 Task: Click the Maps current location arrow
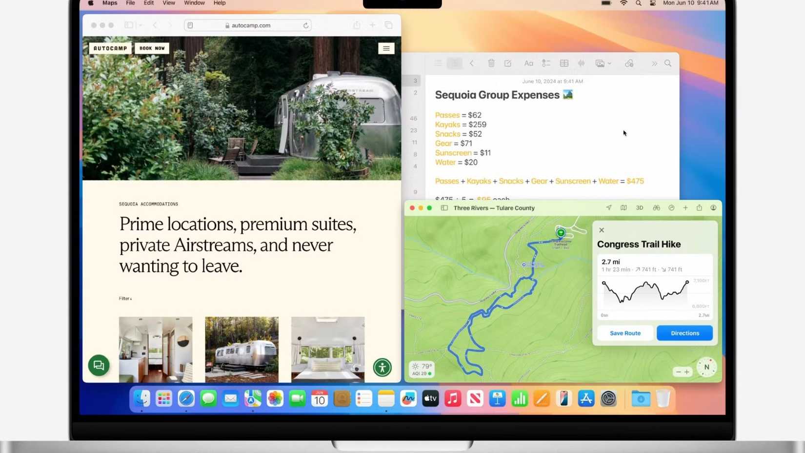(x=608, y=208)
